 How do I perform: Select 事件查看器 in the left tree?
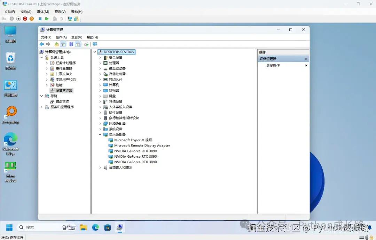point(64,68)
